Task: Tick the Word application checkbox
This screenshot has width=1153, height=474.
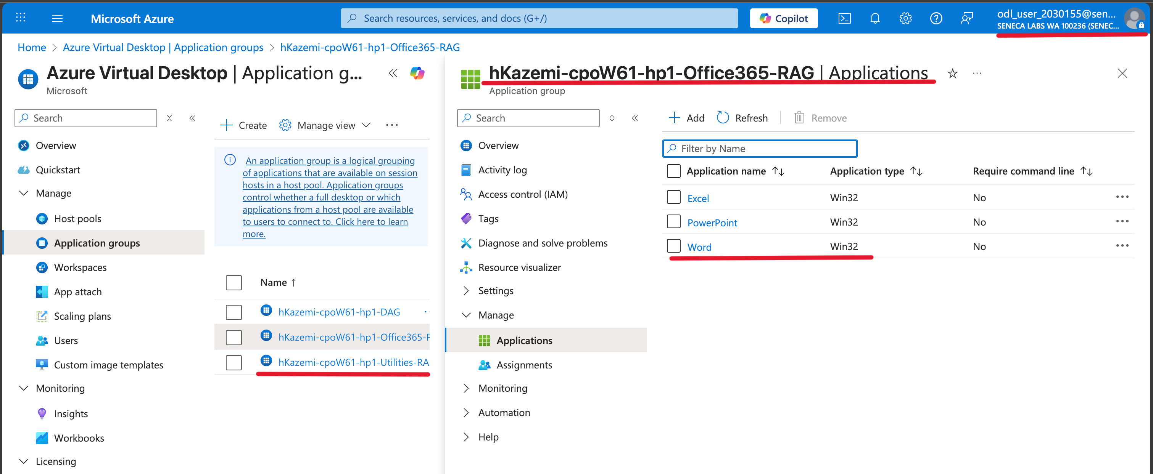Action: pos(673,246)
